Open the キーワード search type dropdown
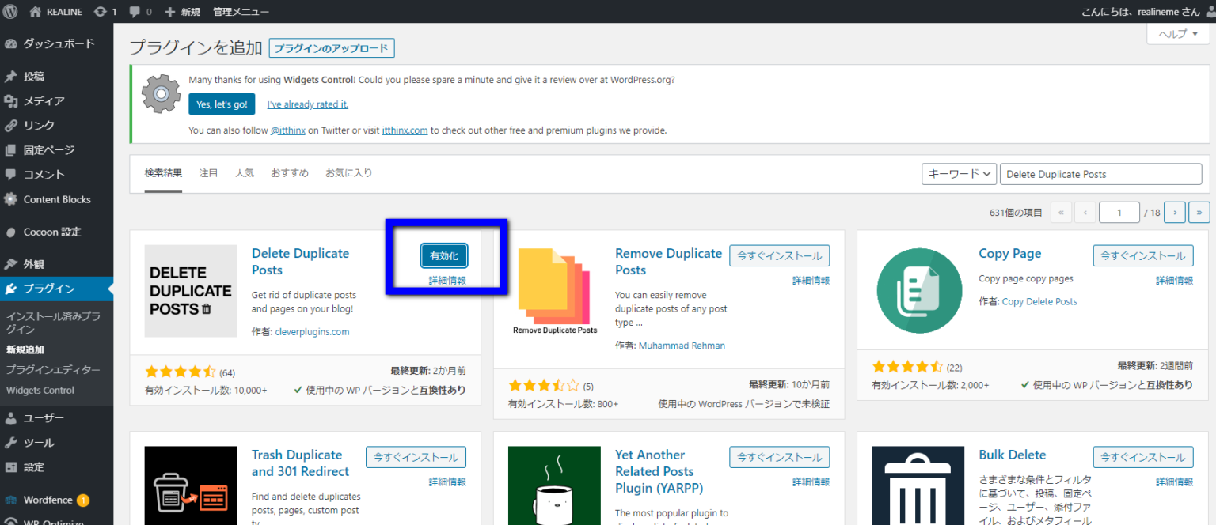The image size is (1216, 525). tap(959, 173)
